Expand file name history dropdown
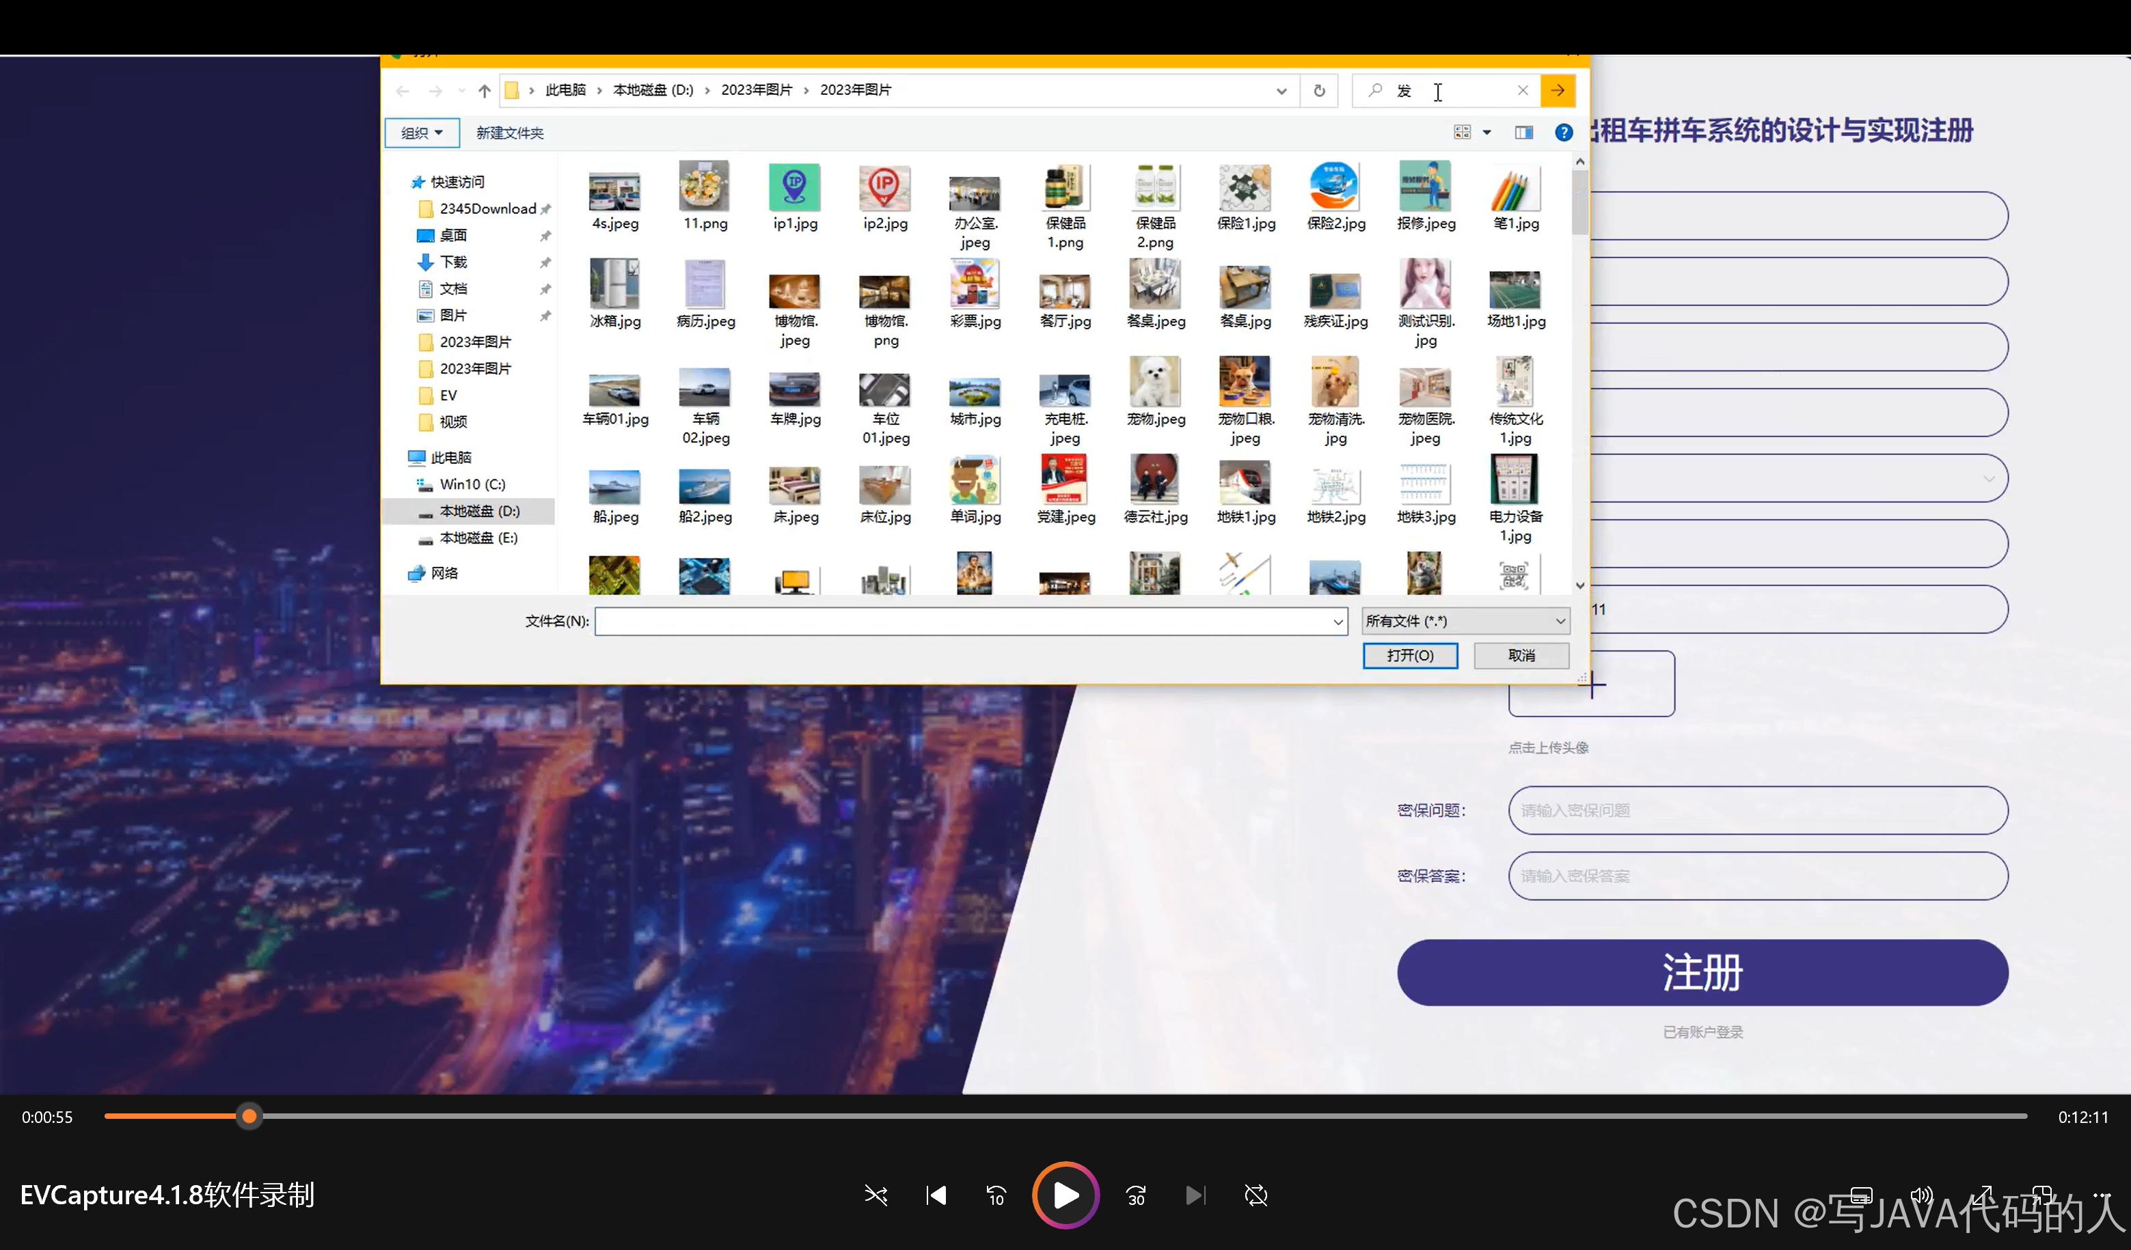Screen dimensions: 2131x1250 [1338, 622]
